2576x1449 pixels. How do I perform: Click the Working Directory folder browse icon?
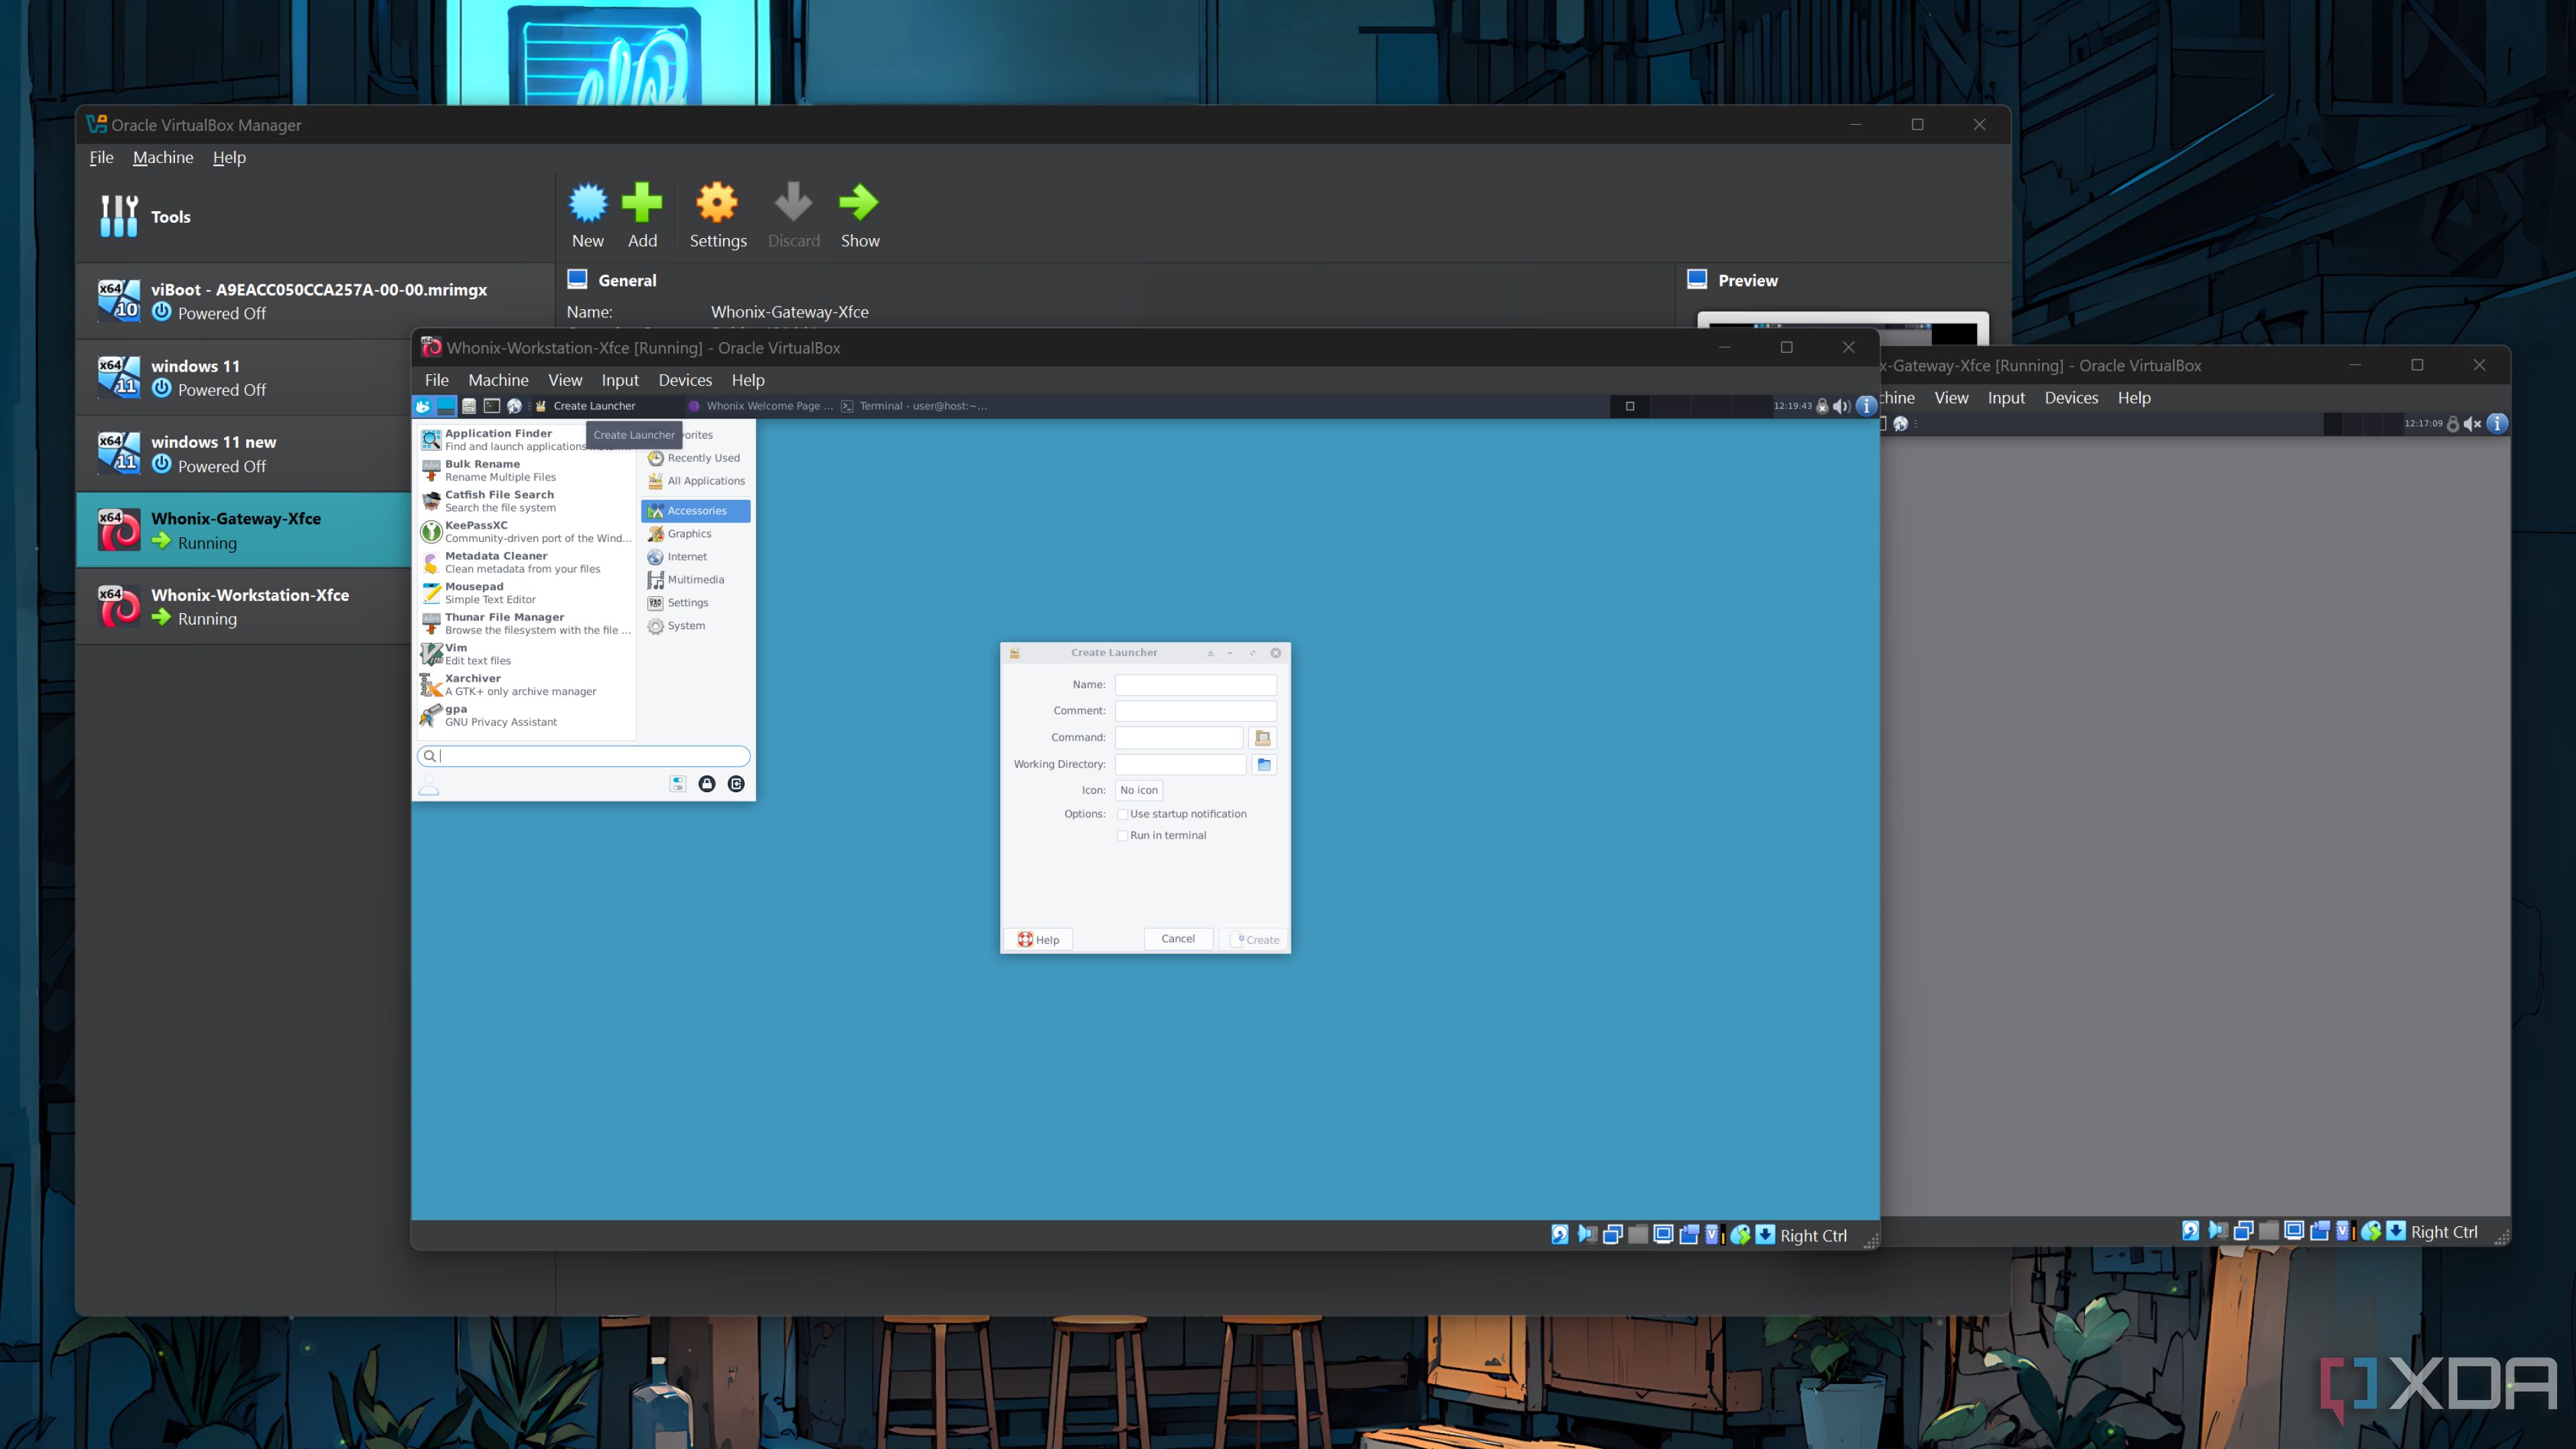pyautogui.click(x=1263, y=764)
